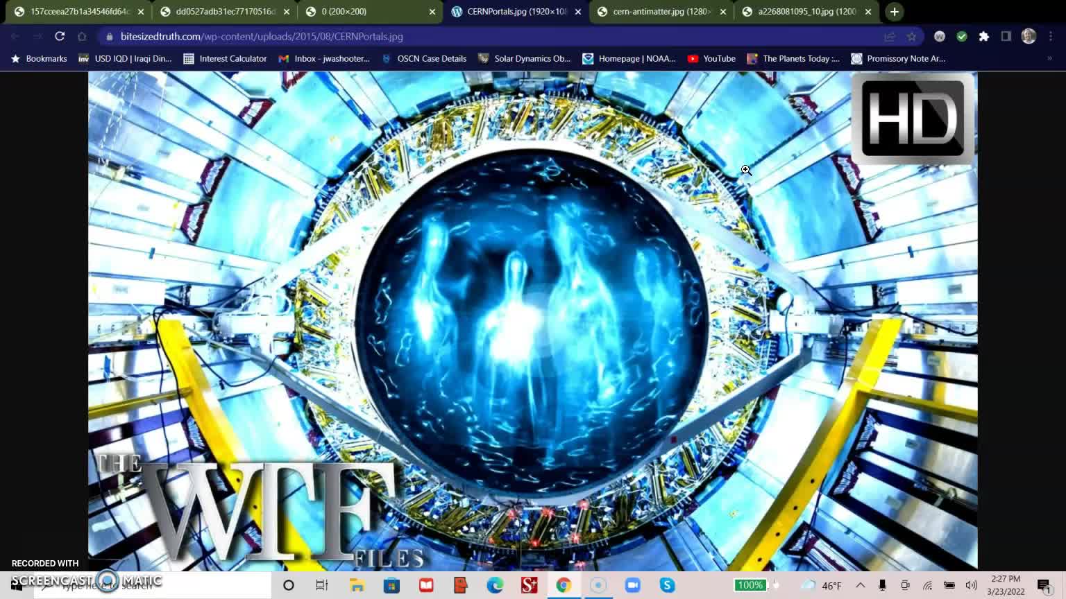Open the Chrome three-dot menu
Screen dimensions: 1066x599
coord(1051,36)
